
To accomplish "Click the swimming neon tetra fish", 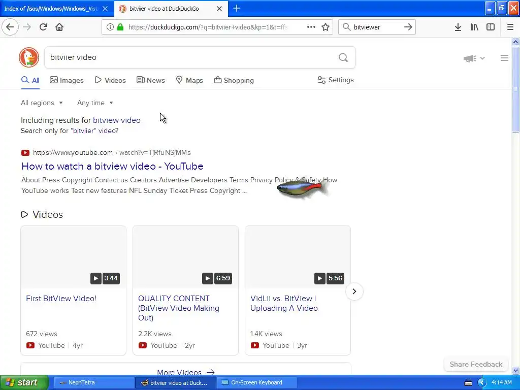I will 303,189.
